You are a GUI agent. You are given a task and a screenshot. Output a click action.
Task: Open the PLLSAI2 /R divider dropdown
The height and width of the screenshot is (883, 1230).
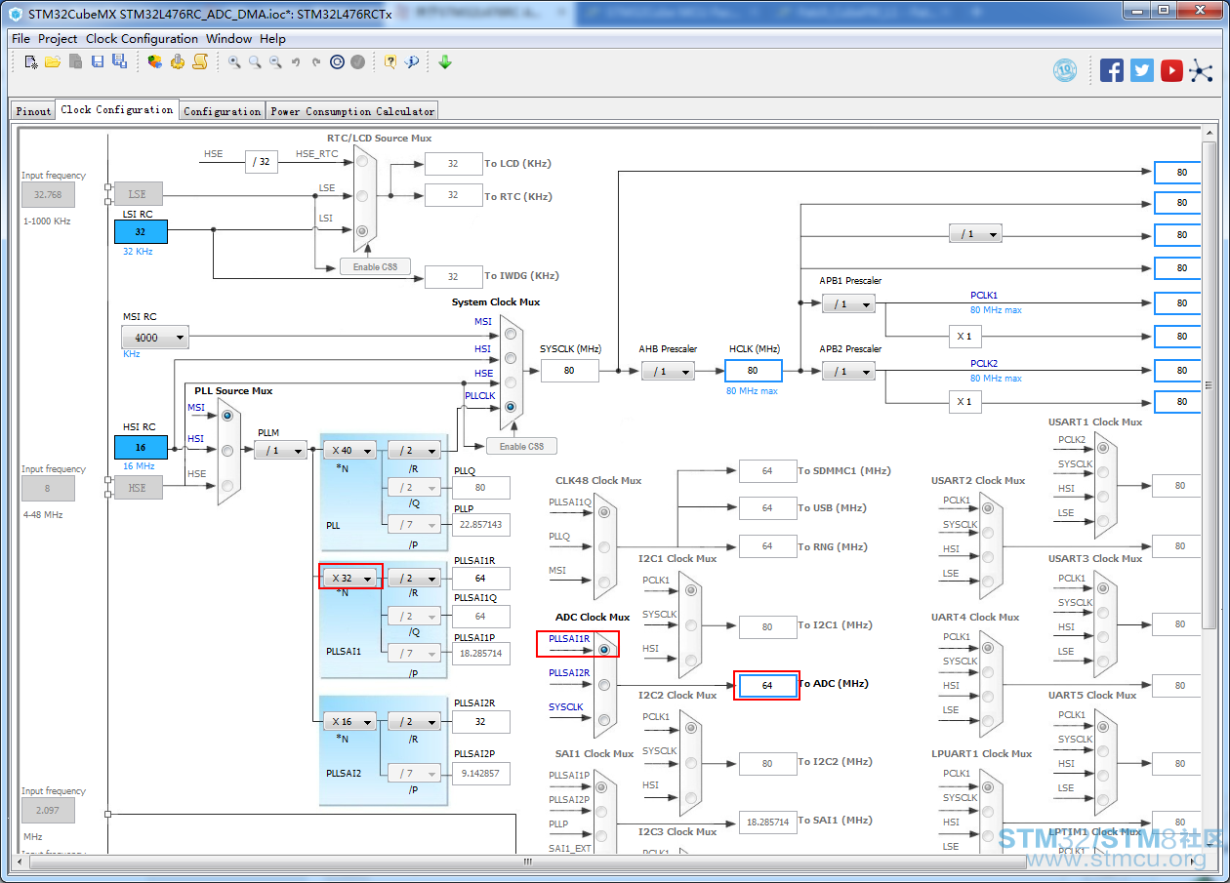pos(415,721)
